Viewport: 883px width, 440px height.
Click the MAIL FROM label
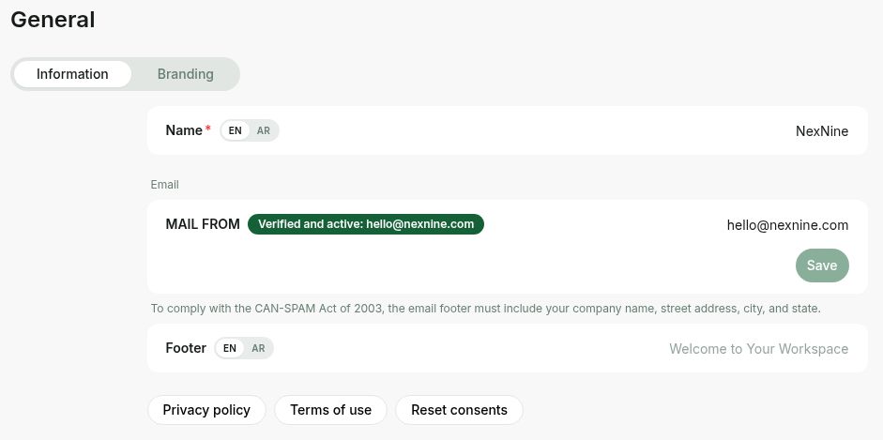click(203, 224)
